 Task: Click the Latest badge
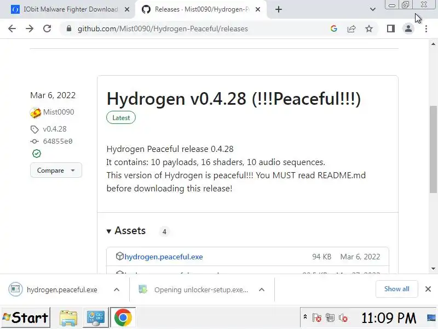tap(121, 118)
